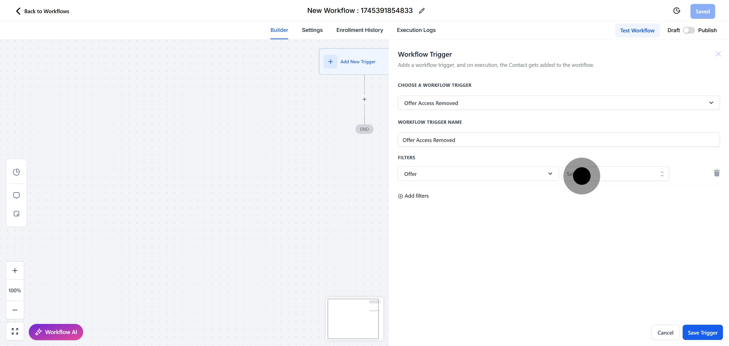Click the sticky note icon in sidebar
729x346 pixels.
pyautogui.click(x=16, y=214)
